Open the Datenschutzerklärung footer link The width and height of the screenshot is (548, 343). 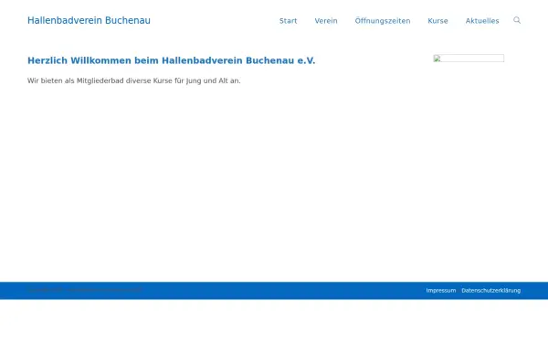490,291
